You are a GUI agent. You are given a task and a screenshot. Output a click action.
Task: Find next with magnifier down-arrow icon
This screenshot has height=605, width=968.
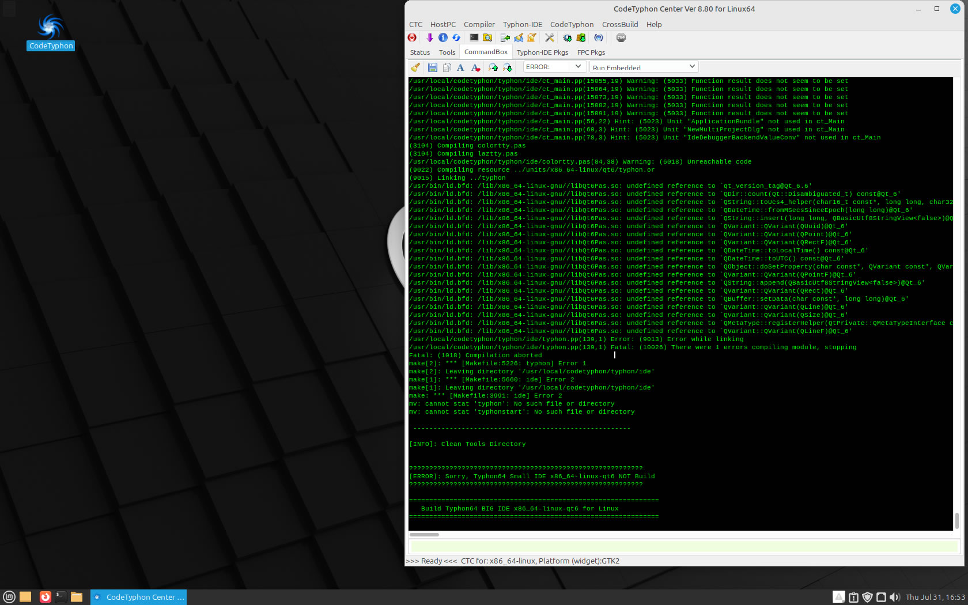508,67
